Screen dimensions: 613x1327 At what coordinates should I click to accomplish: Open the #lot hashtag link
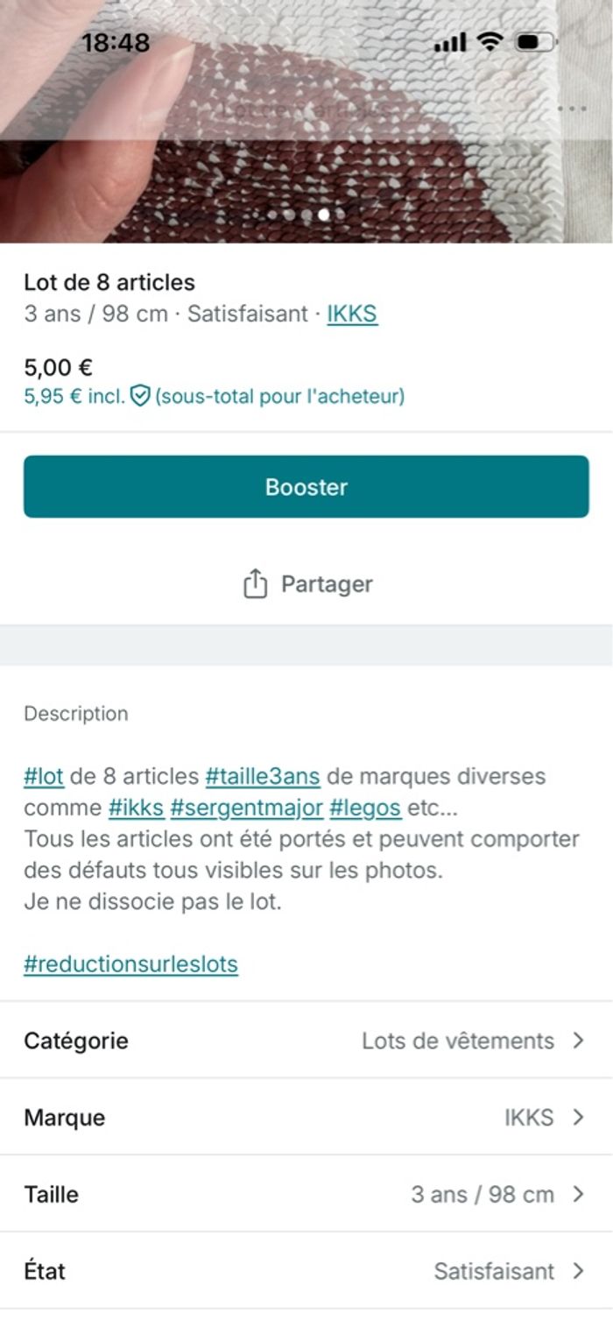click(x=44, y=776)
